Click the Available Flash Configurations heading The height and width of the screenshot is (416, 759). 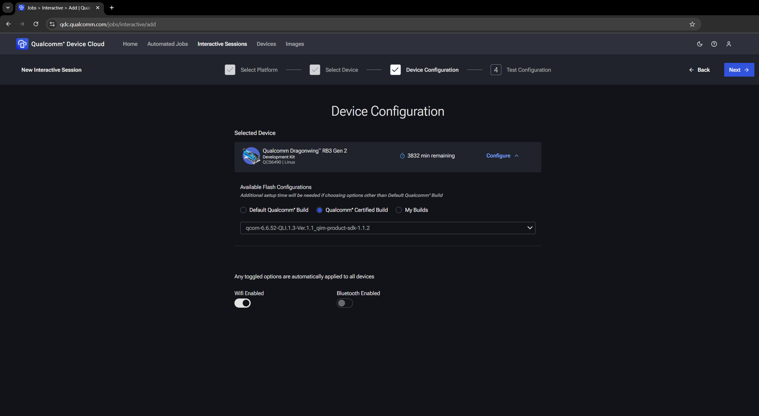pyautogui.click(x=276, y=187)
